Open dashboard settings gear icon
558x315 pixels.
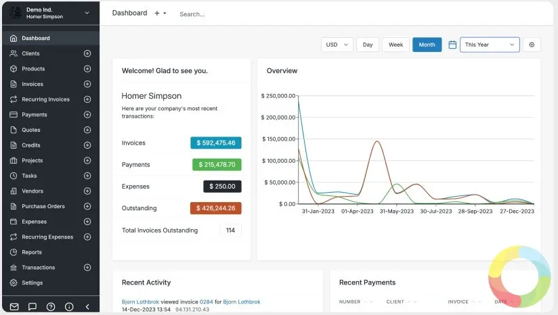tap(532, 45)
